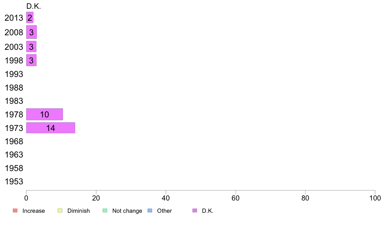The width and height of the screenshot is (384, 238).
Task: Select the 1973 bar labeled 14
Action: [x=51, y=128]
